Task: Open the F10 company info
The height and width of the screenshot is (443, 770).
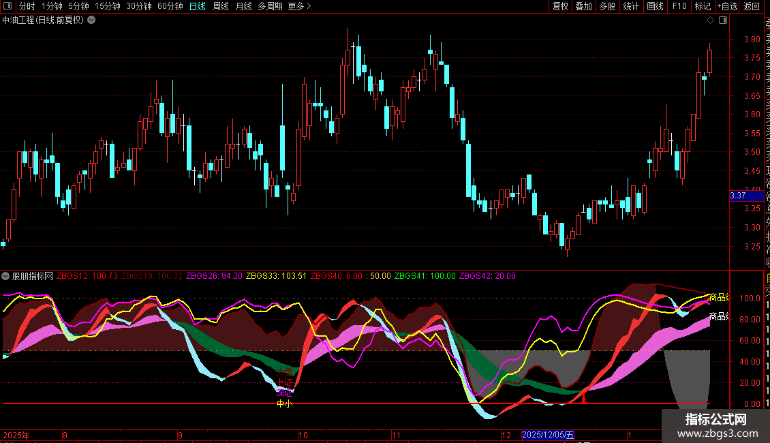Action: tap(679, 6)
